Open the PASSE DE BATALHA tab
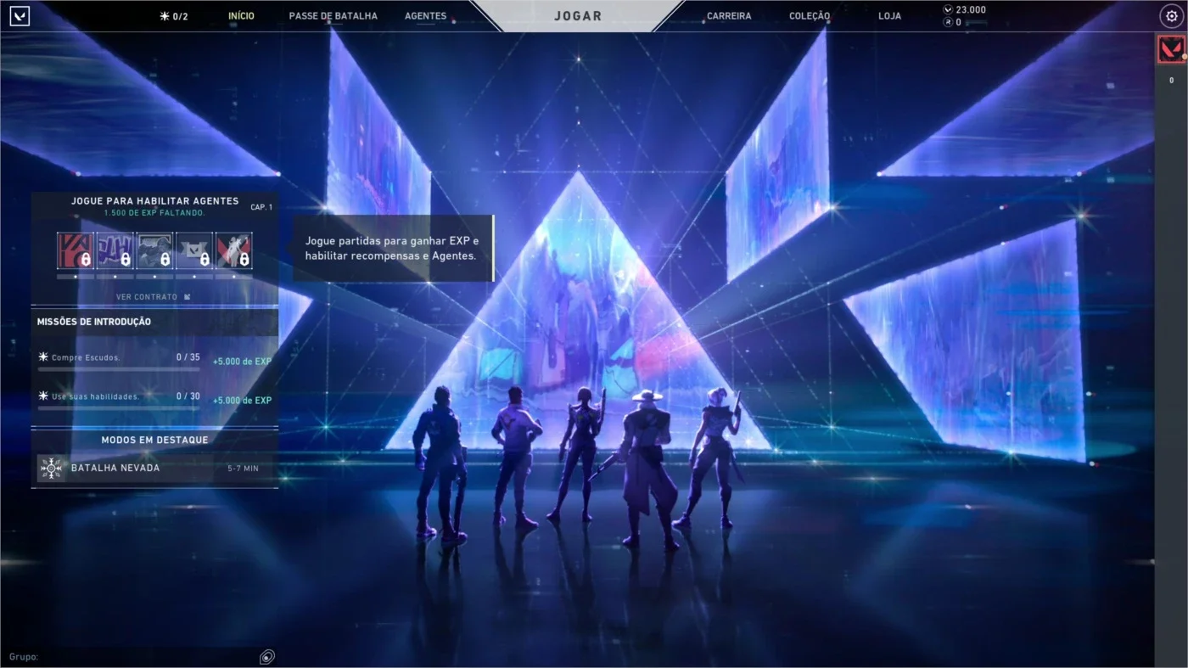The width and height of the screenshot is (1188, 668). [x=333, y=16]
